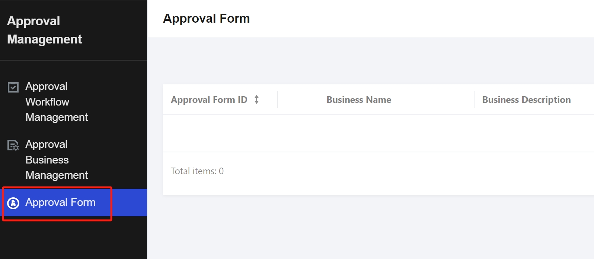Click the Business Name column header
This screenshot has width=594, height=259.
click(x=359, y=100)
